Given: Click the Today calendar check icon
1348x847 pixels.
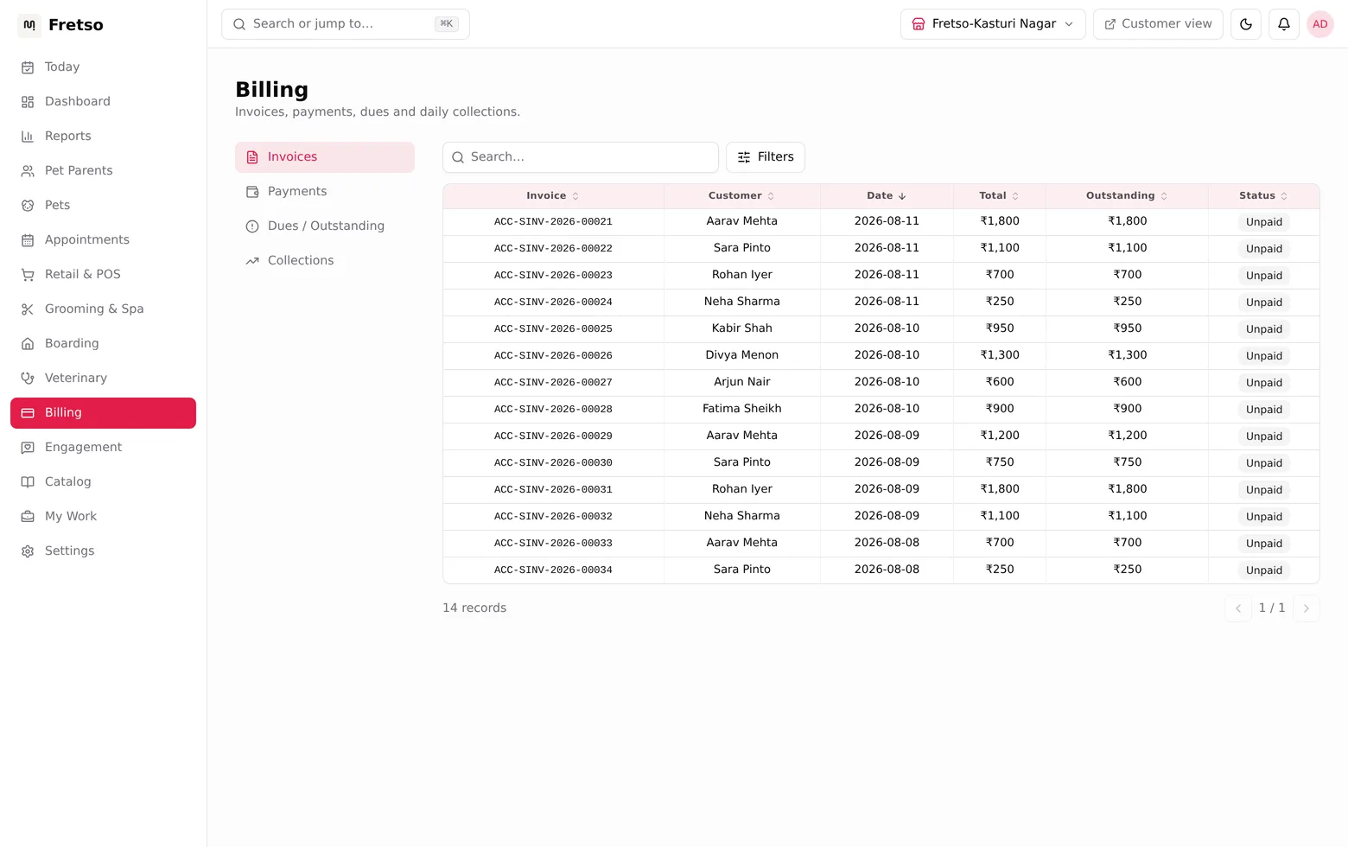Looking at the screenshot, I should click(x=28, y=67).
